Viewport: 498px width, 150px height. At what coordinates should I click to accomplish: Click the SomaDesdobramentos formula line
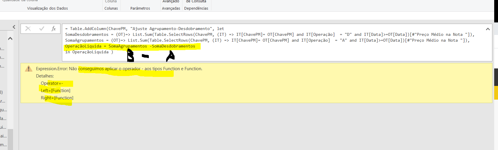coord(270,34)
